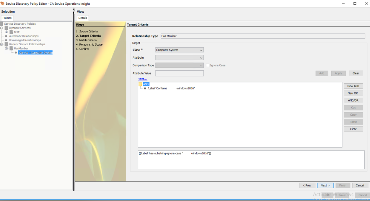Switch to the Details tab
The image size is (370, 201).
[x=83, y=18]
